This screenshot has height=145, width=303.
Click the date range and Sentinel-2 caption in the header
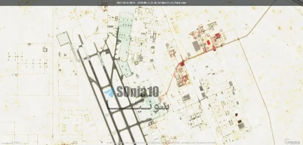click(x=151, y=3)
